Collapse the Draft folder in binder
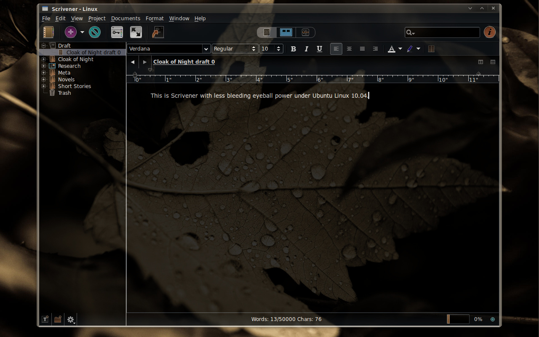The image size is (539, 337). click(43, 45)
